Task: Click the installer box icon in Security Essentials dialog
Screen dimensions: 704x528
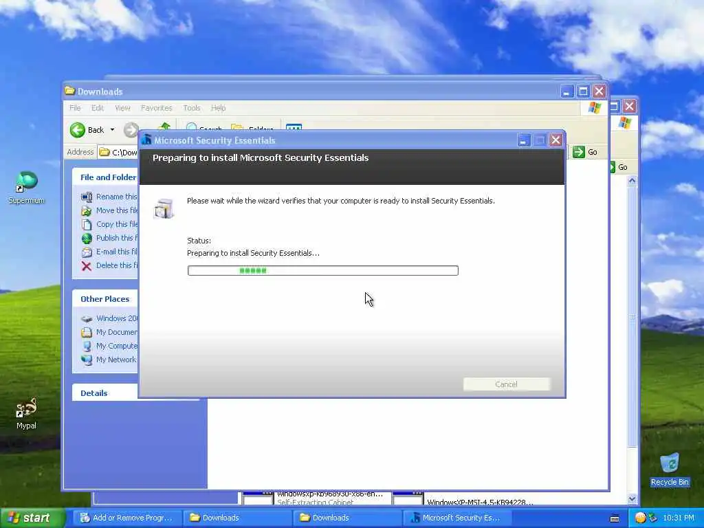Action: [x=164, y=209]
